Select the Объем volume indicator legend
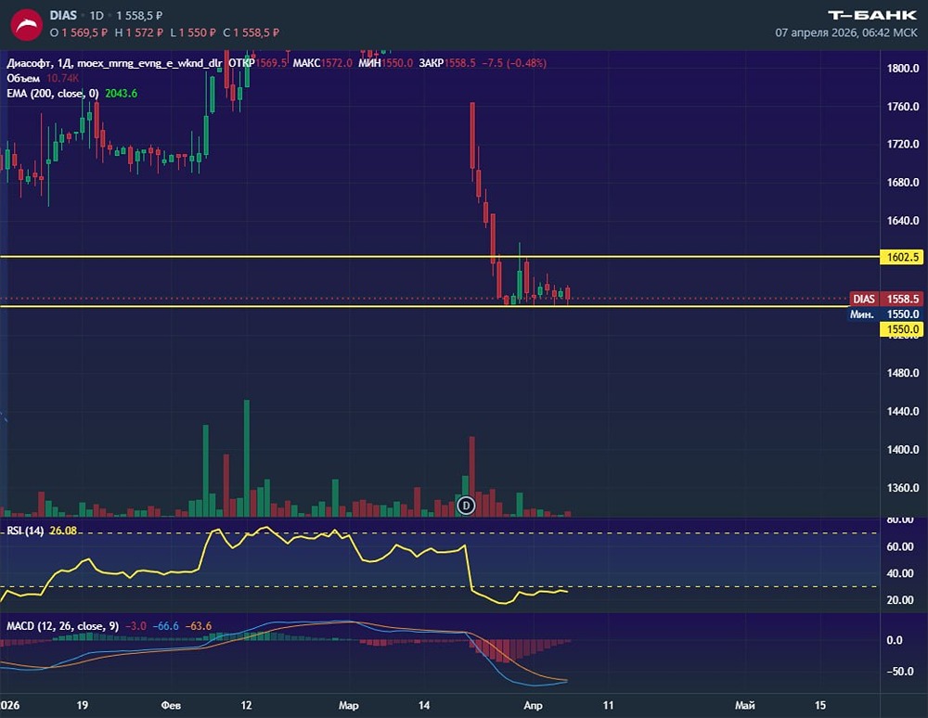 coord(23,78)
